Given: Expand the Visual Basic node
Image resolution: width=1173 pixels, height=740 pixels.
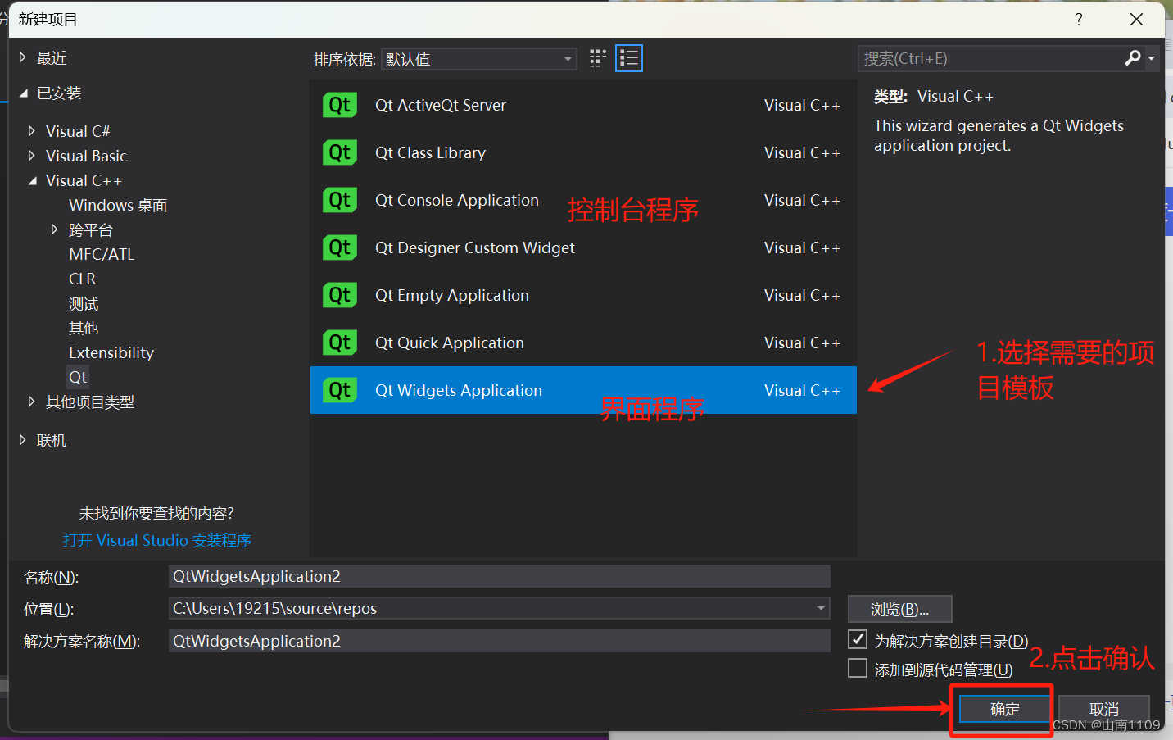Looking at the screenshot, I should (31, 156).
